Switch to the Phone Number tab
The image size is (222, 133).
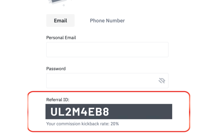point(107,21)
